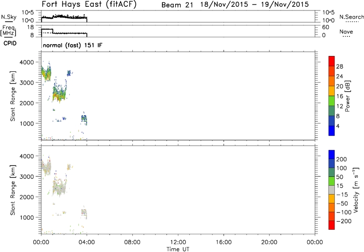Viewport: 364px width, 252px height.
Task: Click the '16:00' time tick label
Action: click(x=223, y=242)
